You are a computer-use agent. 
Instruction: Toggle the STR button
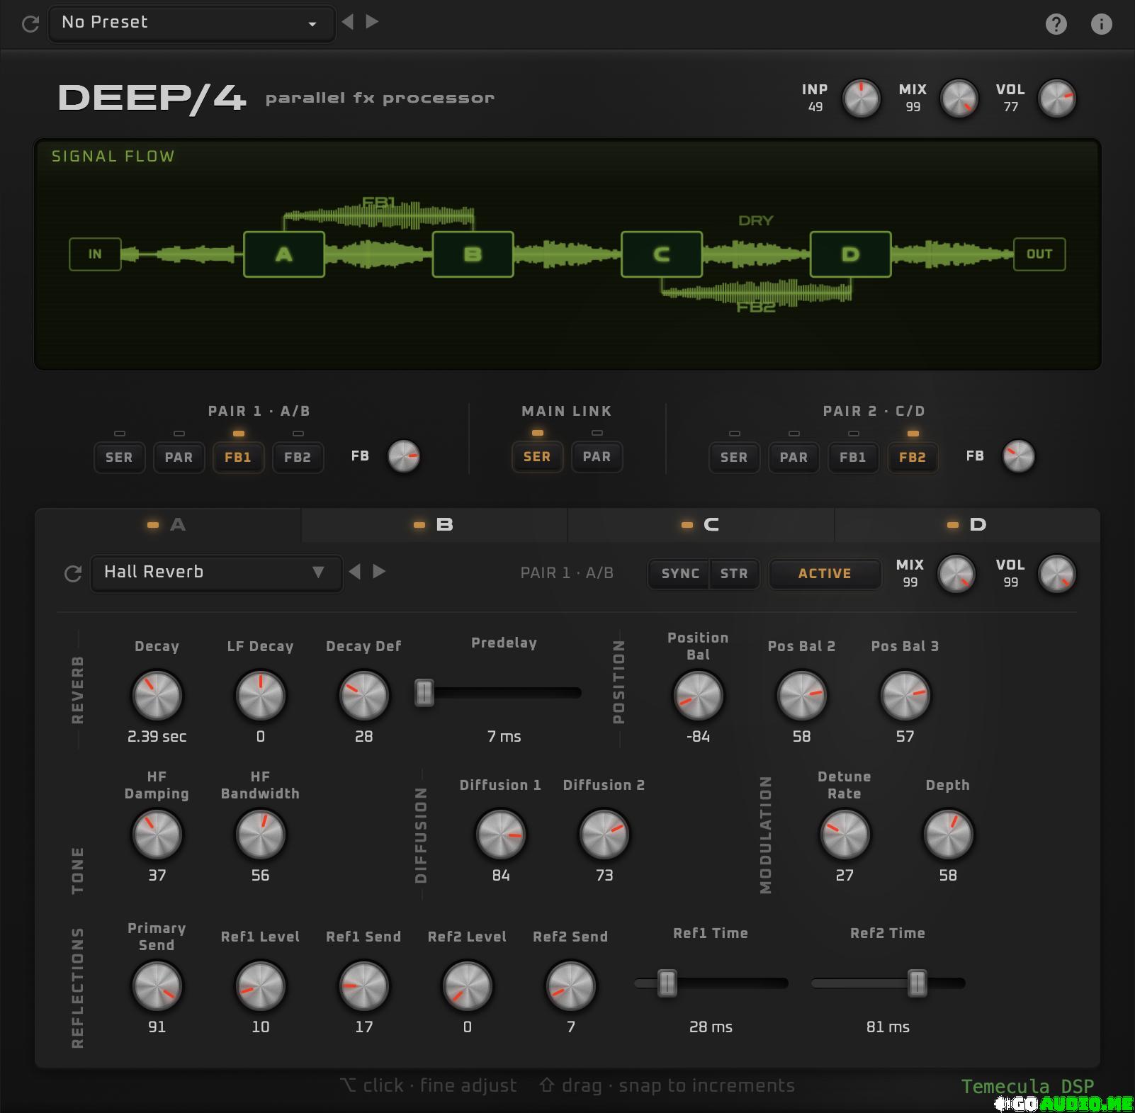[x=734, y=573]
